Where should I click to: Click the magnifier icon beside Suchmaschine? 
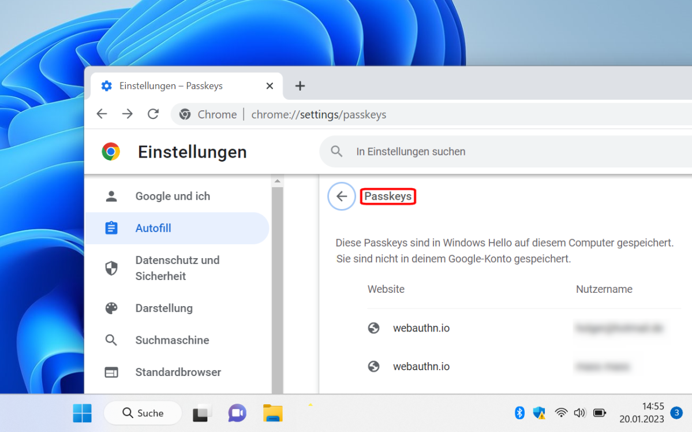click(111, 340)
